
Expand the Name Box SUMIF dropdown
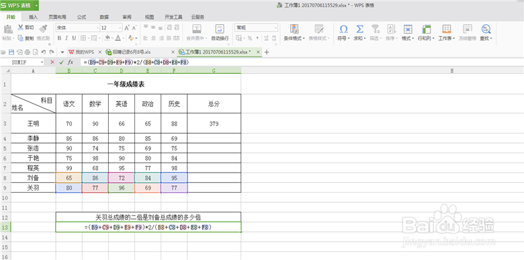(42, 62)
